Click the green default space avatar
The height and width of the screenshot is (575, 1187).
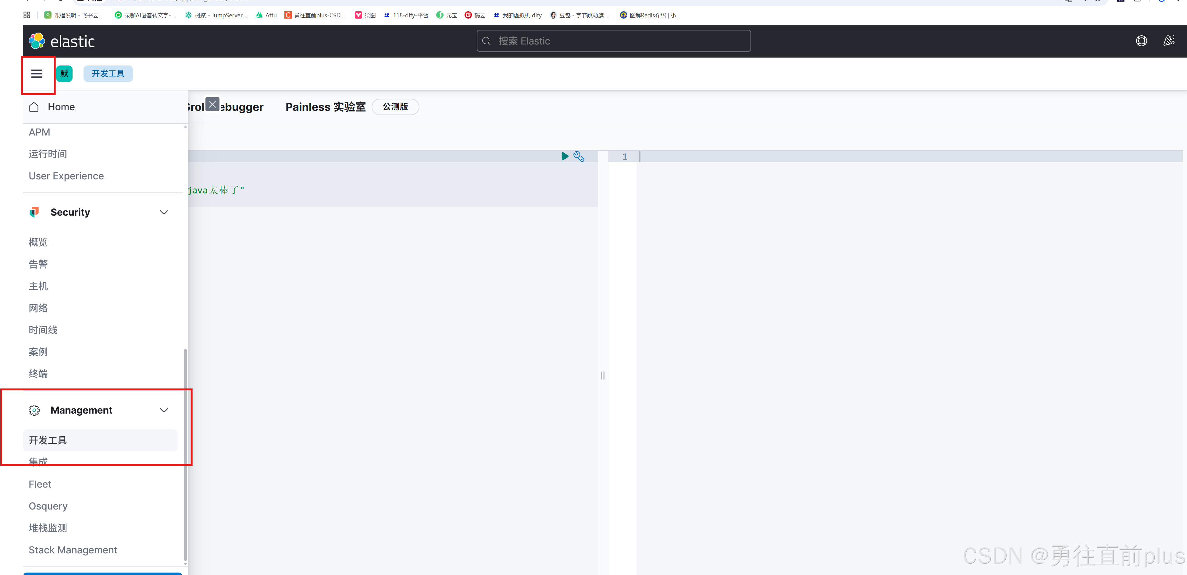pos(65,74)
